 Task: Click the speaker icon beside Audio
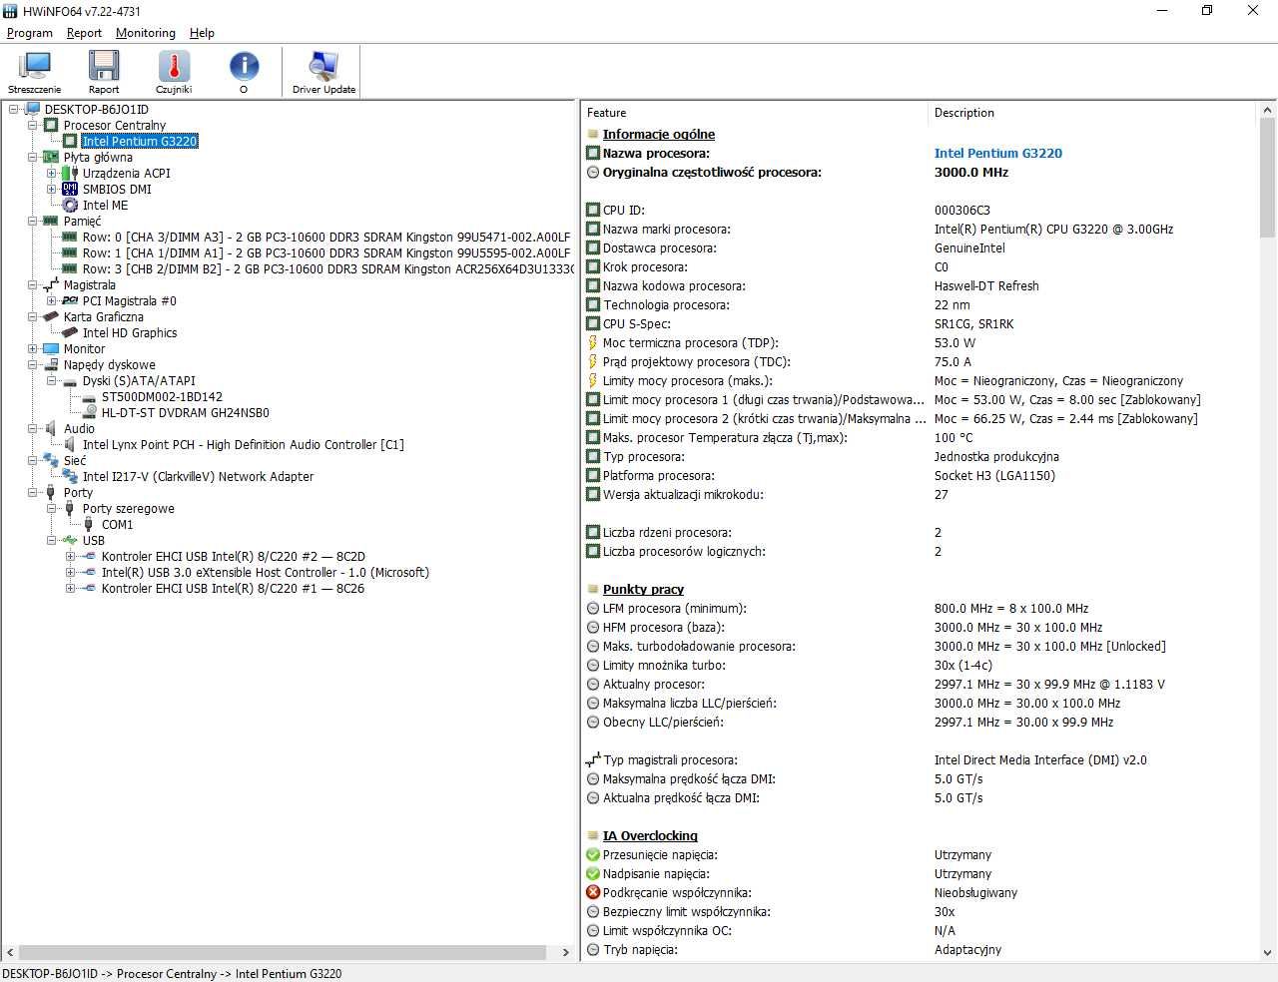[51, 428]
